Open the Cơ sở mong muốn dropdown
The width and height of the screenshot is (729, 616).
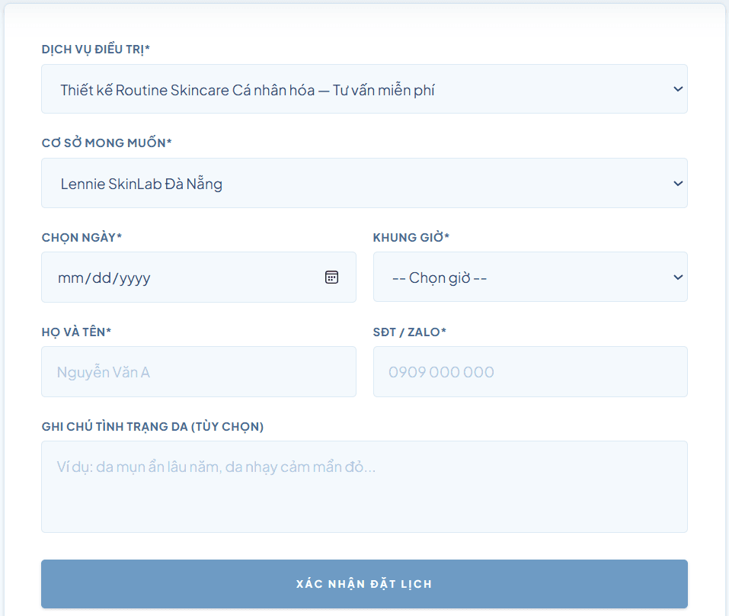[364, 183]
